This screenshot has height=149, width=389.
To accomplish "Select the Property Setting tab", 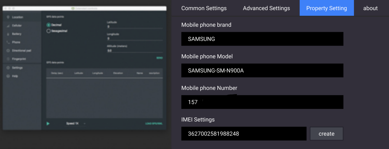I will pos(327,8).
